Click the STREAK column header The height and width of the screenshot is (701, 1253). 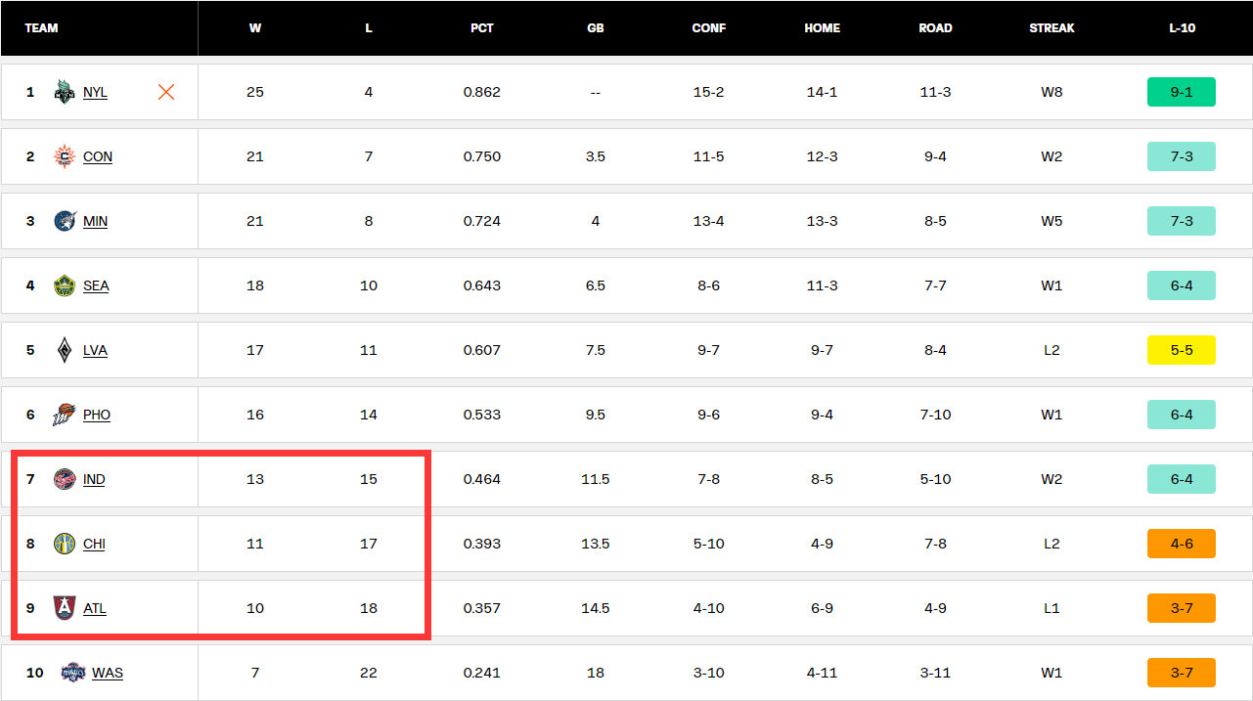click(1052, 28)
